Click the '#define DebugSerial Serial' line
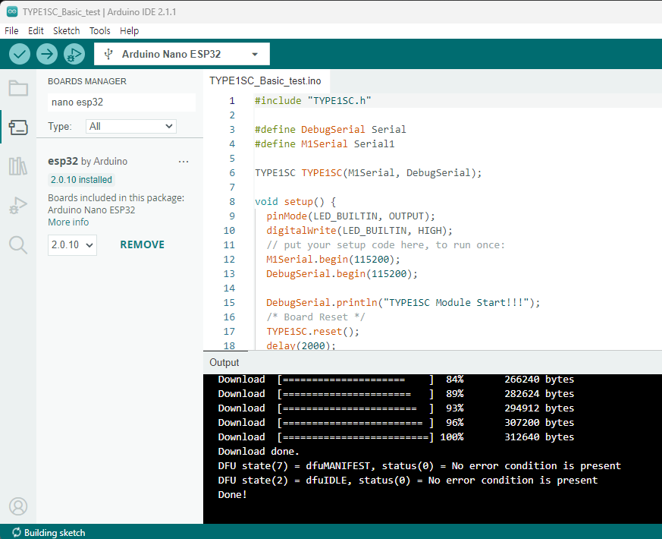The height and width of the screenshot is (539, 662). (x=330, y=129)
